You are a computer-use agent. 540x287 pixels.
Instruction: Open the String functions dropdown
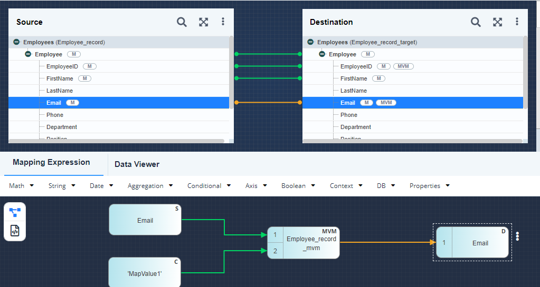62,186
